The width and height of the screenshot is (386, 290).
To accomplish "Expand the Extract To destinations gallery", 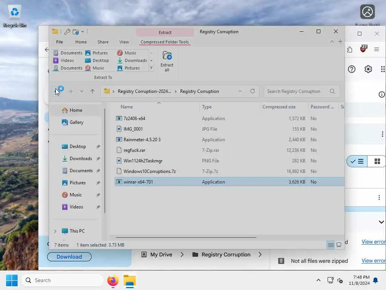I will 152,68.
